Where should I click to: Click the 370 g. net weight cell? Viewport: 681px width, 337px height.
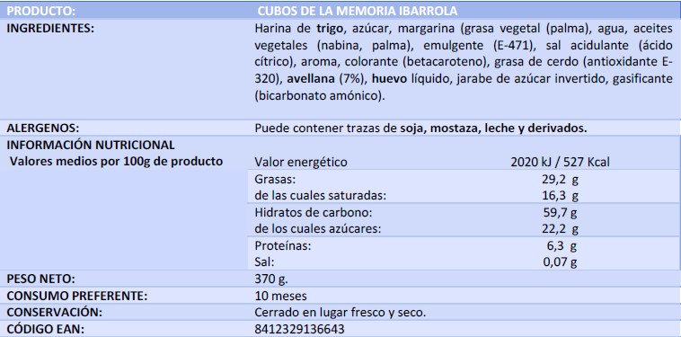point(271,279)
